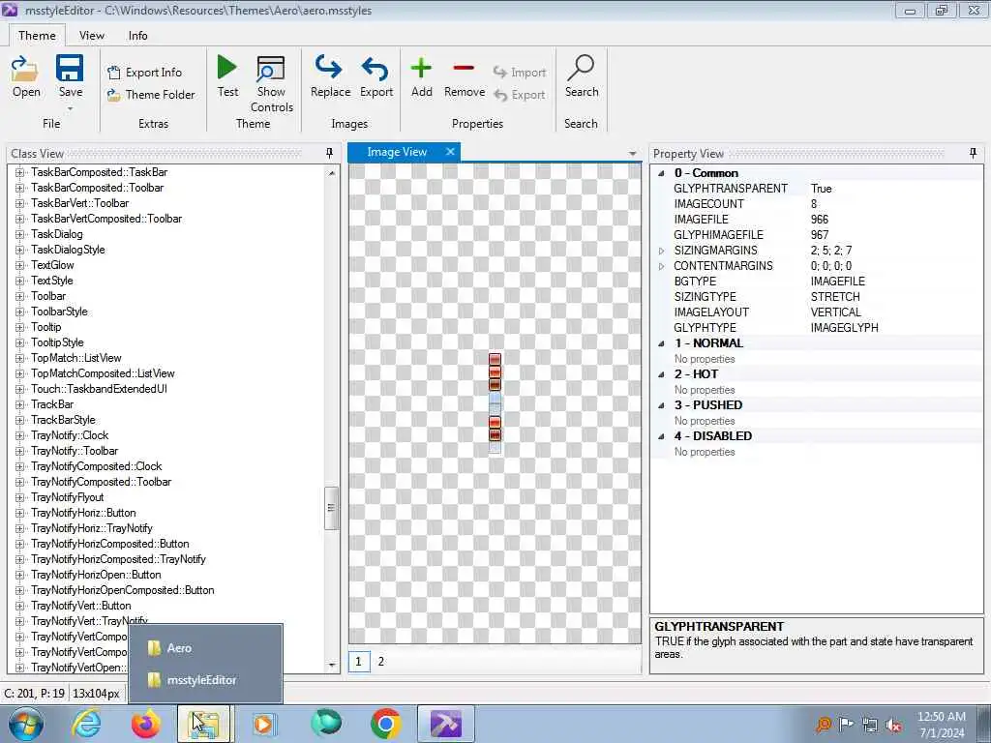Switch to the View ribbon tab
The image size is (991, 743).
pyautogui.click(x=92, y=36)
